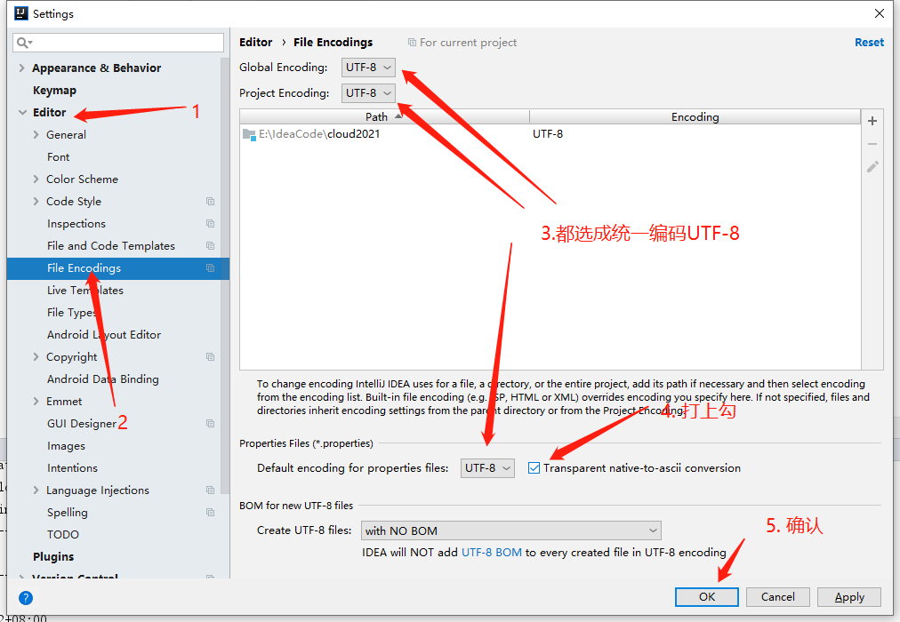
Task: Toggle Transparent native-to-ascii conversion checkbox
Action: tap(534, 467)
